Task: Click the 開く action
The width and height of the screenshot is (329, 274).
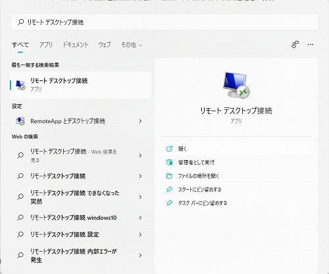Action: click(236, 149)
